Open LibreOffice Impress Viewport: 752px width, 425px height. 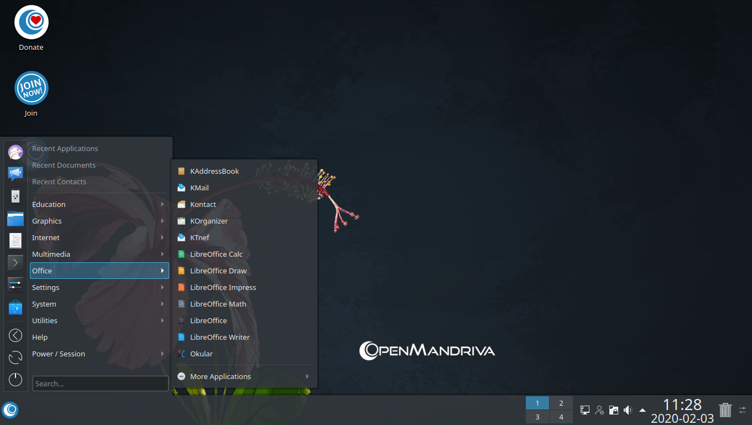point(244,287)
